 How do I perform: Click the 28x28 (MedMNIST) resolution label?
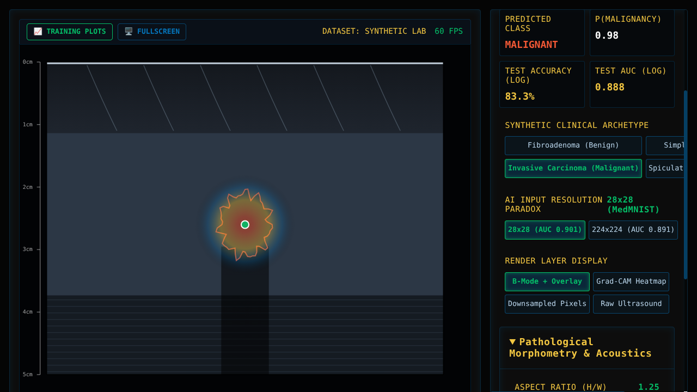[x=633, y=205]
